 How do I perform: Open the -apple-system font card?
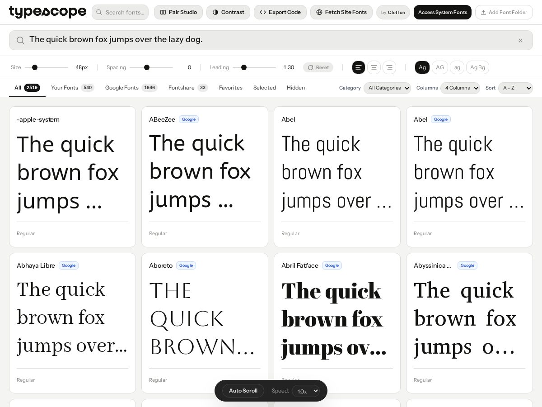click(72, 177)
